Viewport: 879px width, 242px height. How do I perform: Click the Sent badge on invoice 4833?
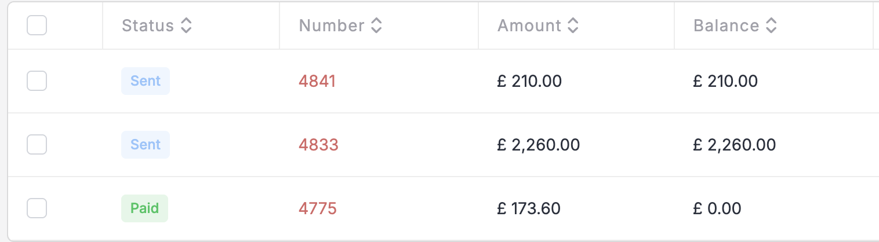click(146, 145)
